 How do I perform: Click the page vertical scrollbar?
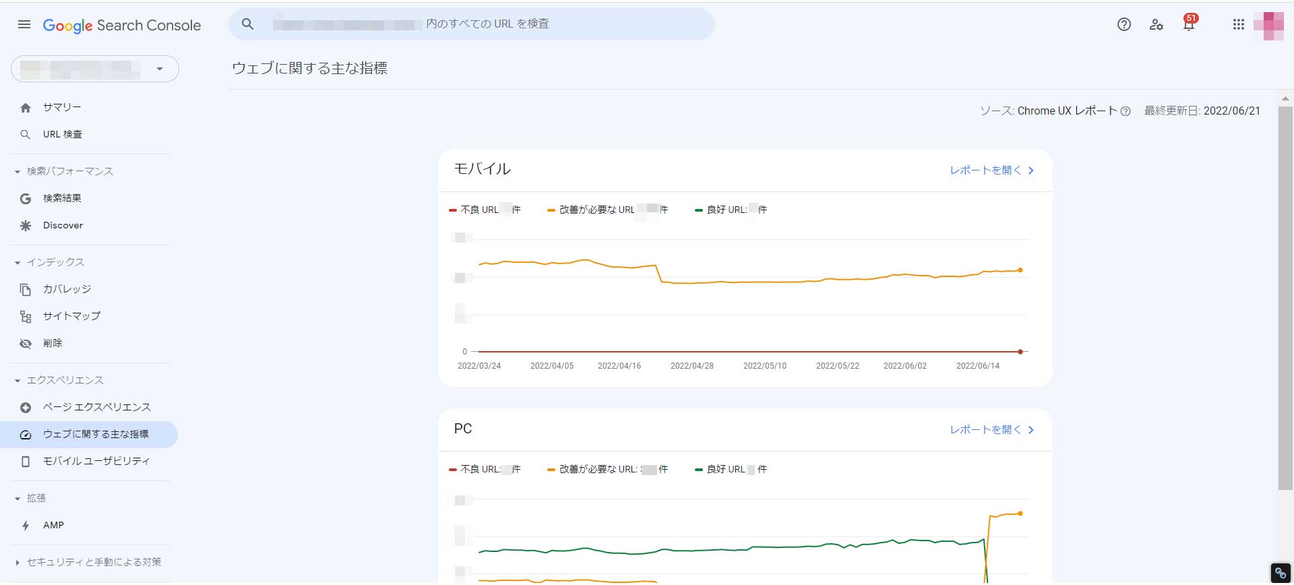pos(1285,298)
